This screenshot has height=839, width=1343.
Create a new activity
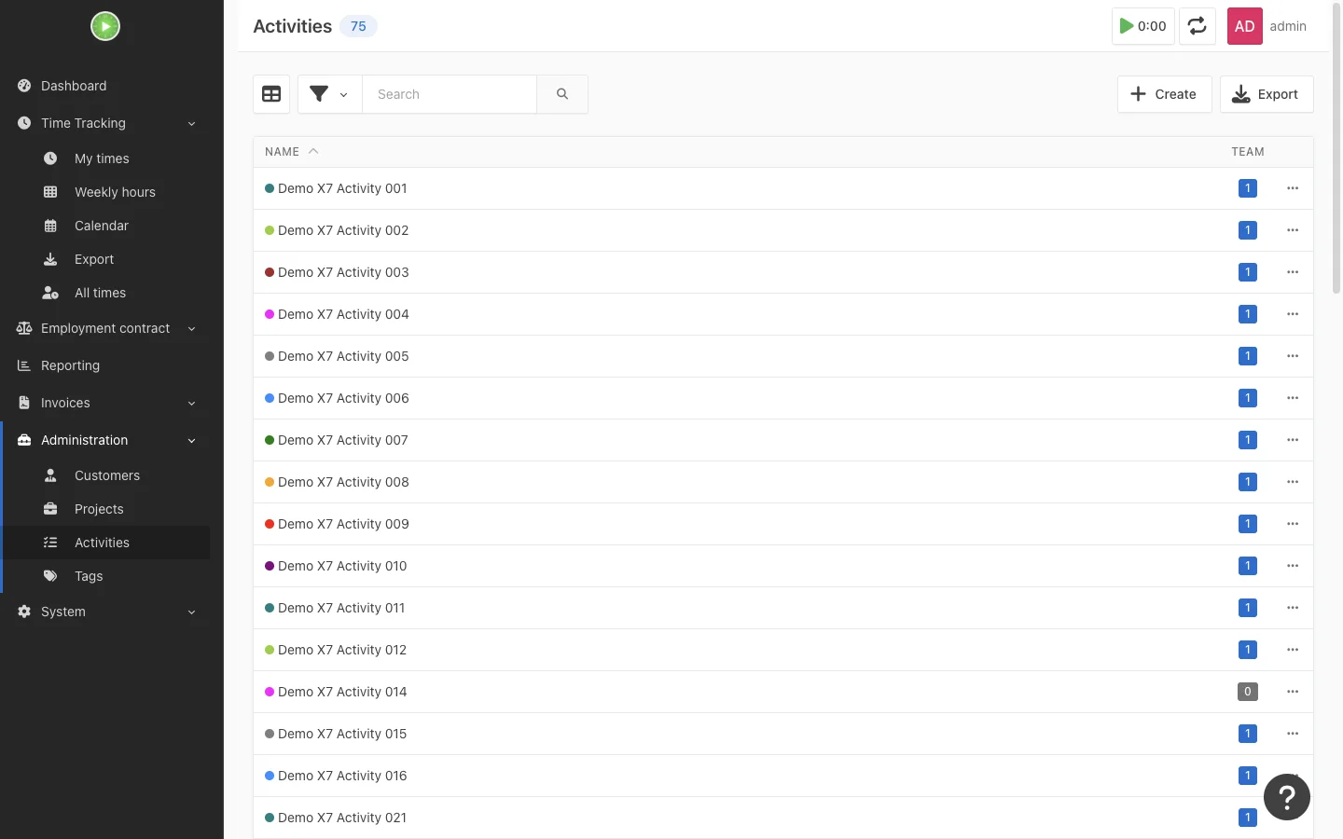(1164, 94)
